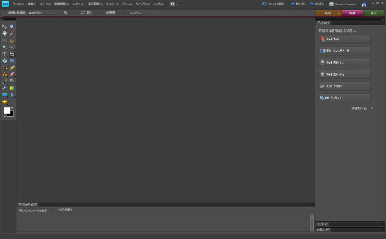Open the ウィンドウ (Window) menu
386x239 pixels.
[142, 4]
